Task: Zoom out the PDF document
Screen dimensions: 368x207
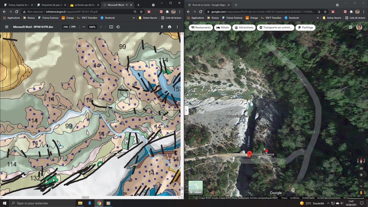Action: (84, 27)
